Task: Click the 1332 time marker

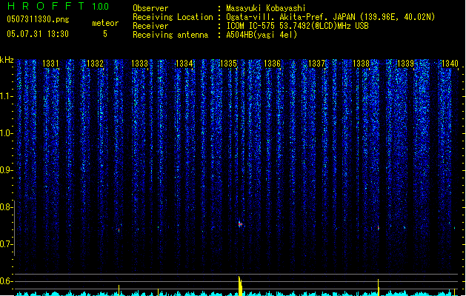Action: pos(95,63)
